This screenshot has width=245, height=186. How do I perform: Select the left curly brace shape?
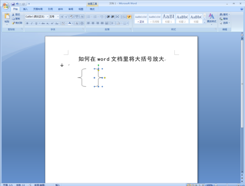(82, 77)
